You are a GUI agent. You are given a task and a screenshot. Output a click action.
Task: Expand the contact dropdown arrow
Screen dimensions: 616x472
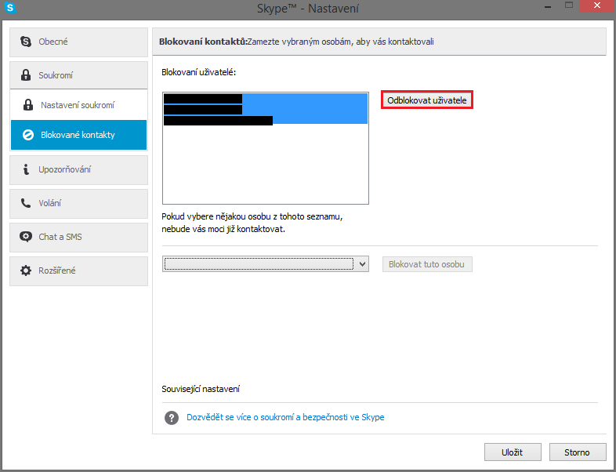(x=363, y=264)
